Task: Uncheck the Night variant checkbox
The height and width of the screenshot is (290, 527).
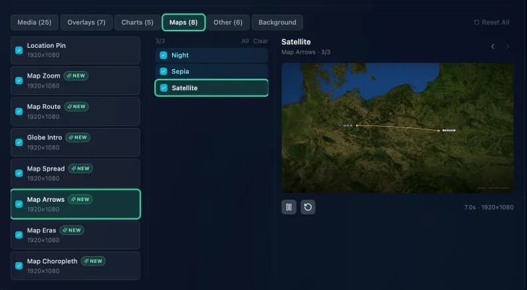Action: coord(163,55)
